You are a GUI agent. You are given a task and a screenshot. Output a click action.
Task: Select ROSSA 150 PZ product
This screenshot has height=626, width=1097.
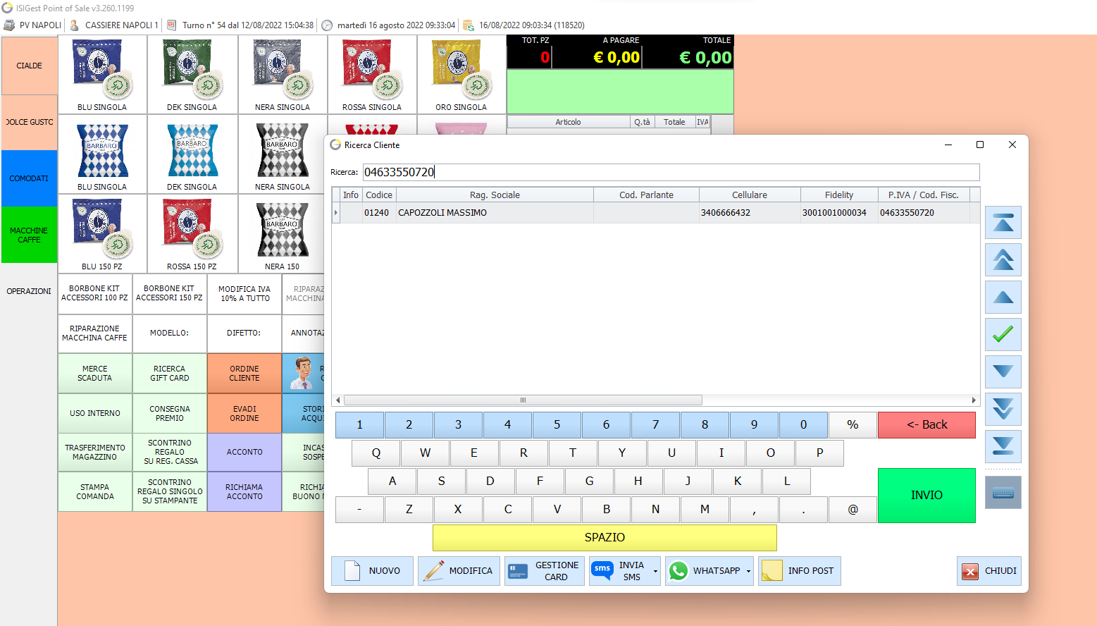click(x=192, y=234)
